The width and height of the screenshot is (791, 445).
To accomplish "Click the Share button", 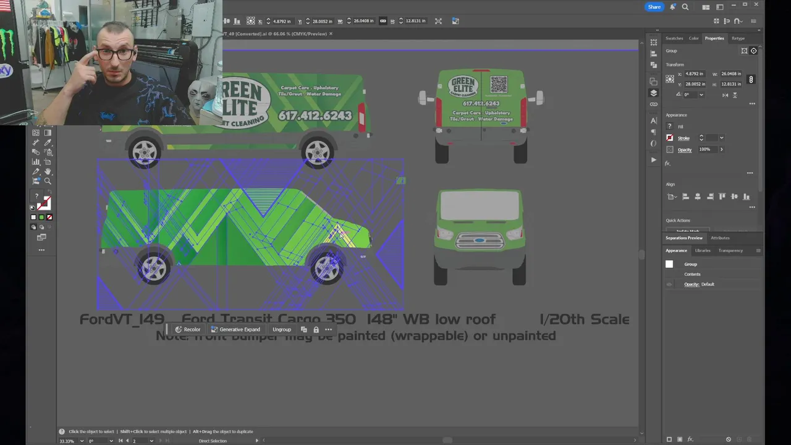I will point(654,7).
